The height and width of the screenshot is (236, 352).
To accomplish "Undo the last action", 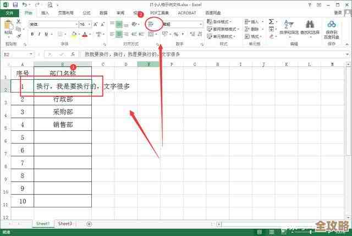I will [x=24, y=4].
